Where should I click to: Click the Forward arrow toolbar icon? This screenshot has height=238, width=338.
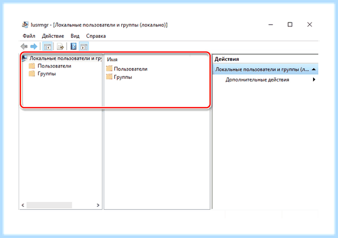click(34, 46)
